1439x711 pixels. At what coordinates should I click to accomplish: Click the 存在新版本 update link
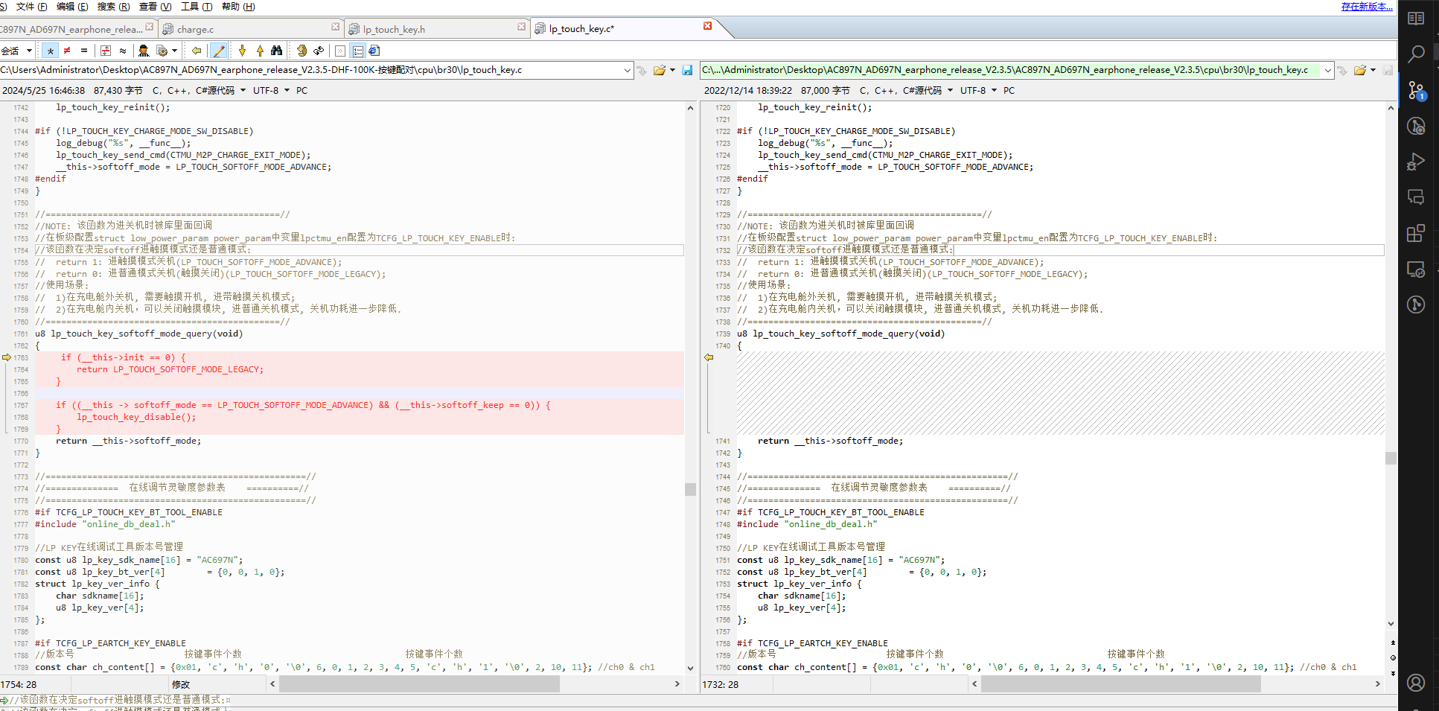pyautogui.click(x=1367, y=7)
